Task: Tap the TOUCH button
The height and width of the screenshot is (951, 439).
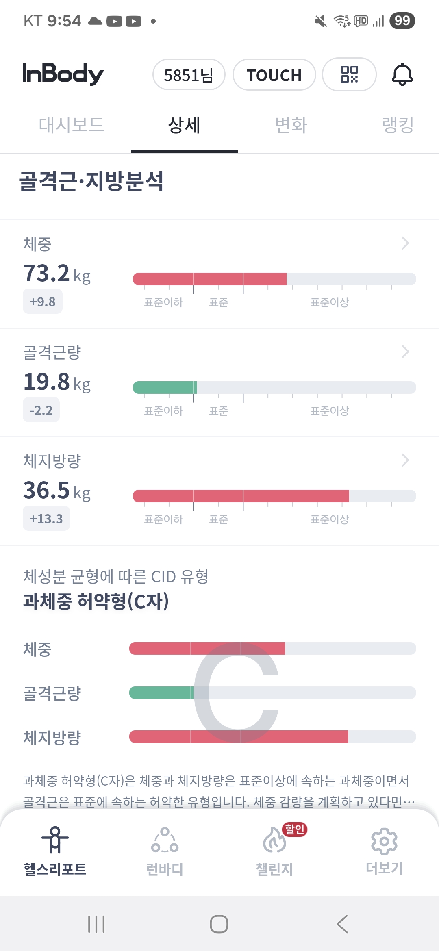Action: click(274, 75)
